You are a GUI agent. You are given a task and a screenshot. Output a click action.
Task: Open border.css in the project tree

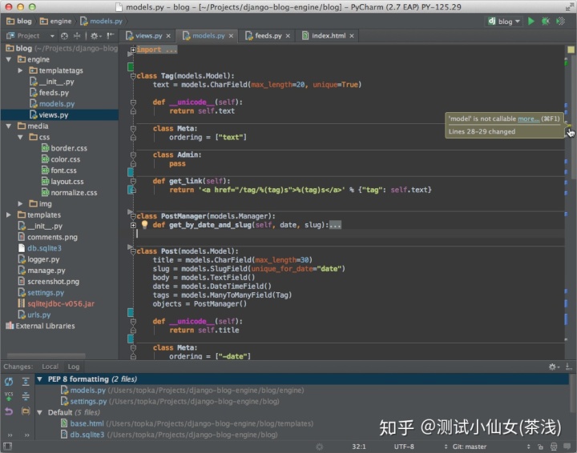(64, 148)
